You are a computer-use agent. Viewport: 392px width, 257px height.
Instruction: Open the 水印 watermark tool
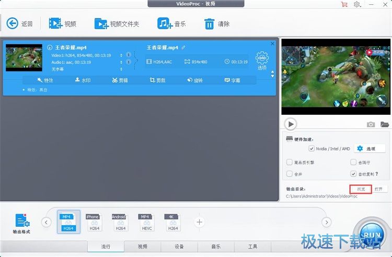pos(83,80)
